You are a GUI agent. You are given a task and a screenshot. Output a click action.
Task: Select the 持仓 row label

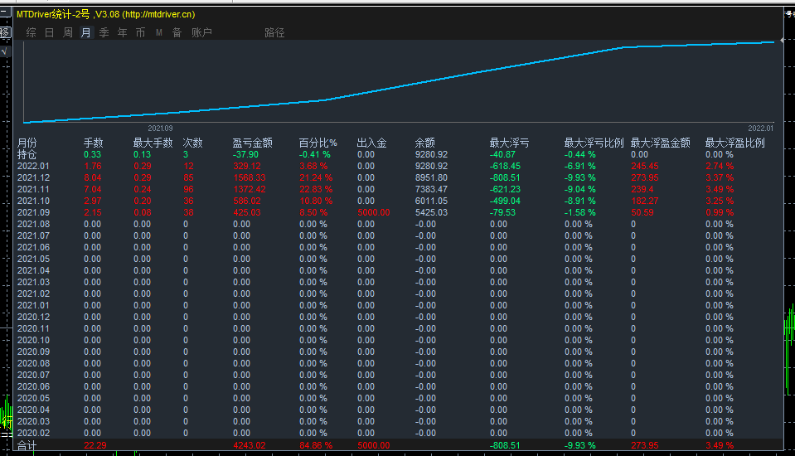click(27, 154)
